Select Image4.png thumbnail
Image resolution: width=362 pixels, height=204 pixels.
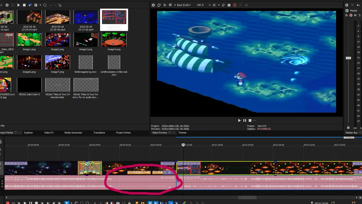click(114, 40)
